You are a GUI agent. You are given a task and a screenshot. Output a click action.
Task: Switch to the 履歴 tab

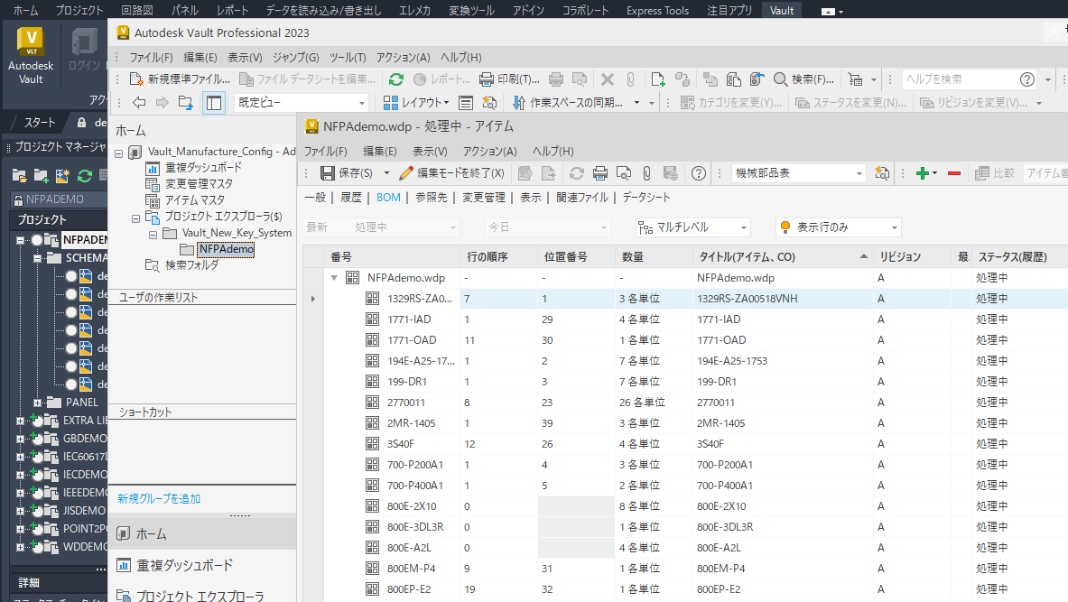click(x=351, y=198)
